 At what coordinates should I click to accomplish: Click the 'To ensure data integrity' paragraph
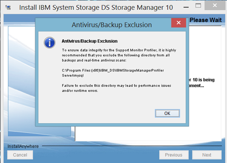pos(119,55)
